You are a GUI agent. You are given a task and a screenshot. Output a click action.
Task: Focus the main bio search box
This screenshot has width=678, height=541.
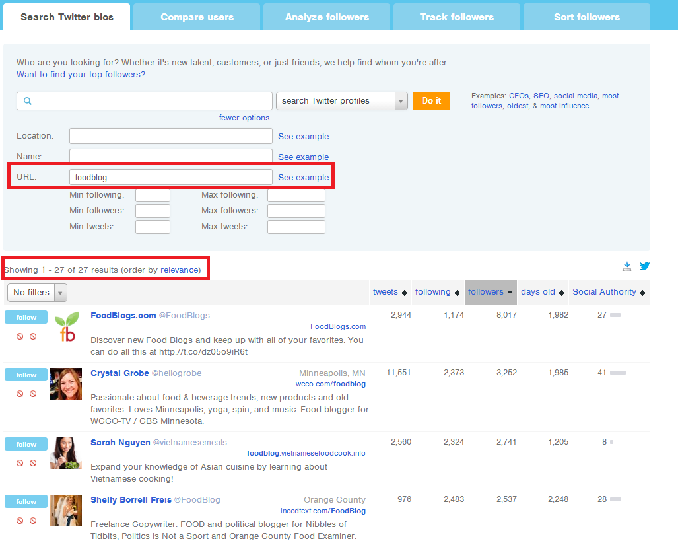[x=145, y=101]
